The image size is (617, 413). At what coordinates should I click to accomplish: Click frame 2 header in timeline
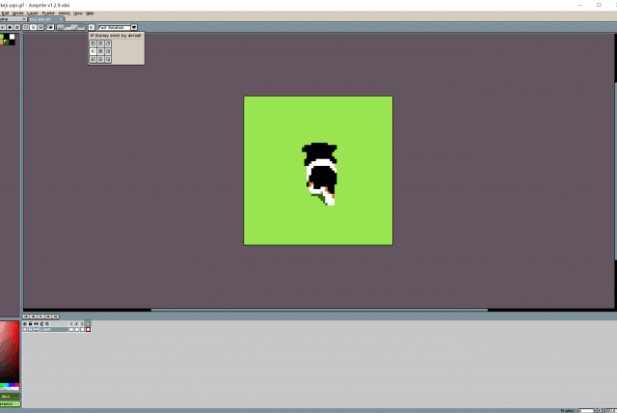tap(76, 323)
